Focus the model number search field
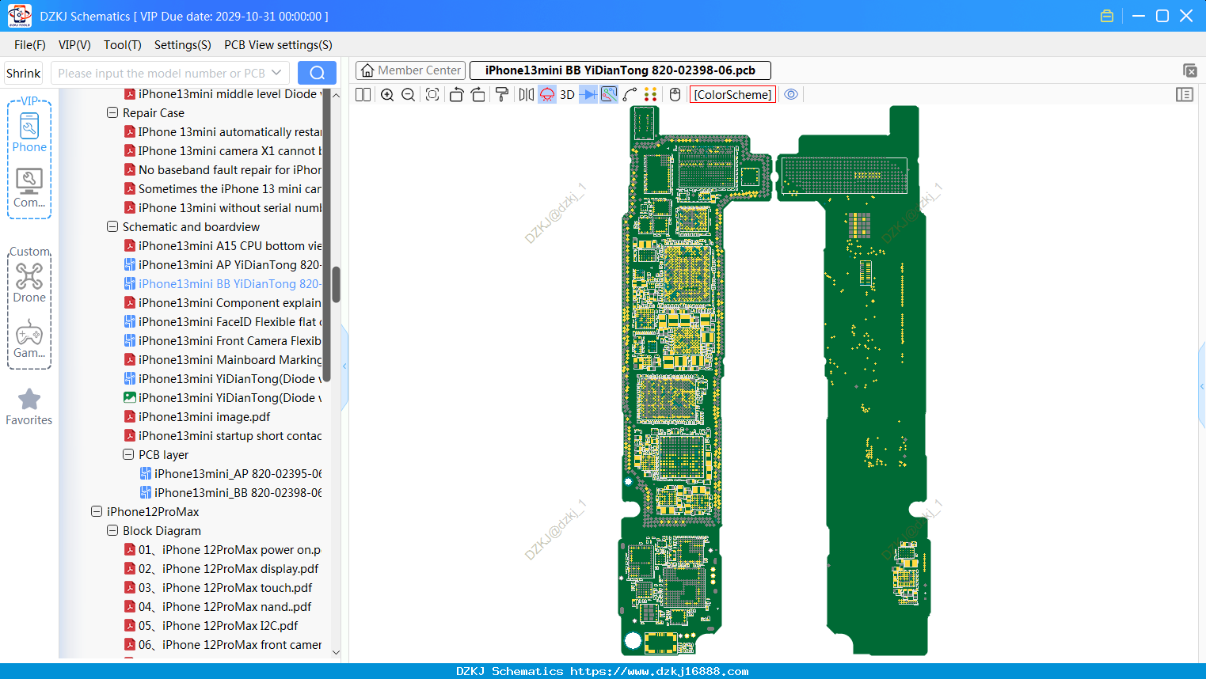 161,73
